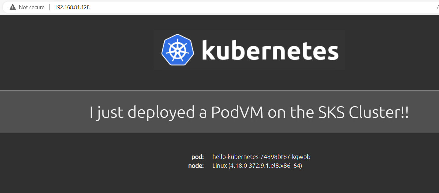Click the "pod:" field label
This screenshot has width=439, height=193.
[x=198, y=157]
